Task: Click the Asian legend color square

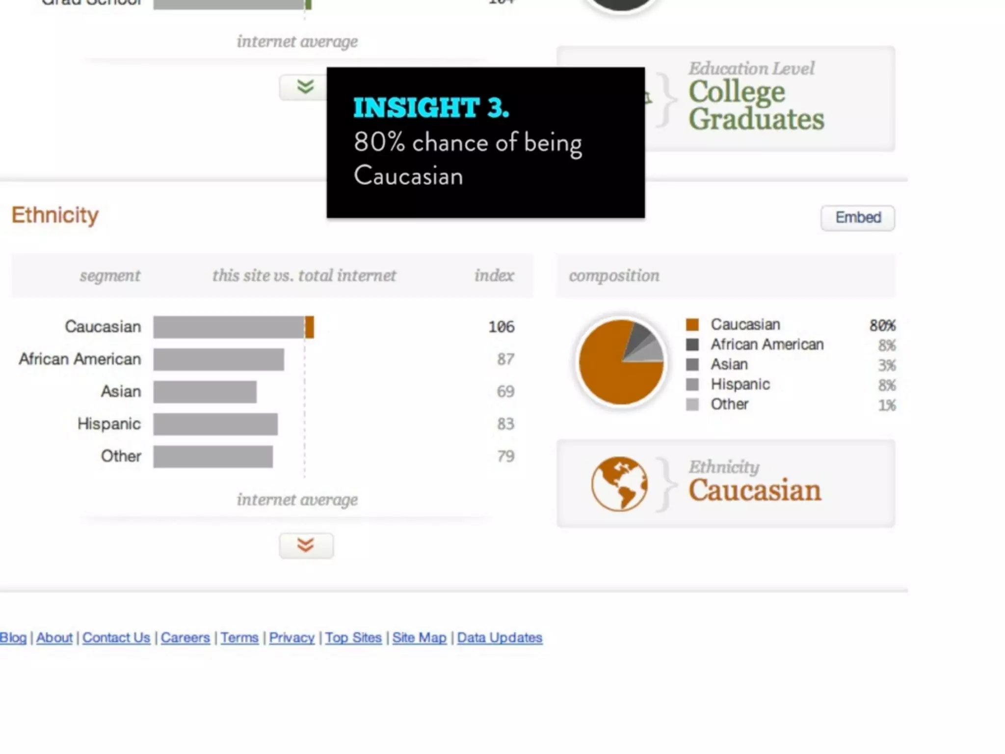Action: click(x=692, y=364)
